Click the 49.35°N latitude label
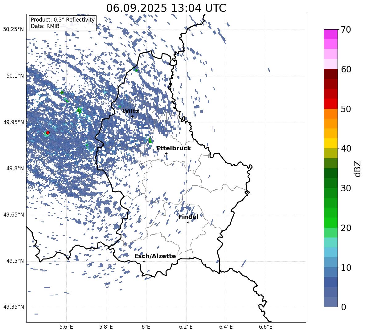This screenshot has height=333, width=365. click(x=14, y=307)
